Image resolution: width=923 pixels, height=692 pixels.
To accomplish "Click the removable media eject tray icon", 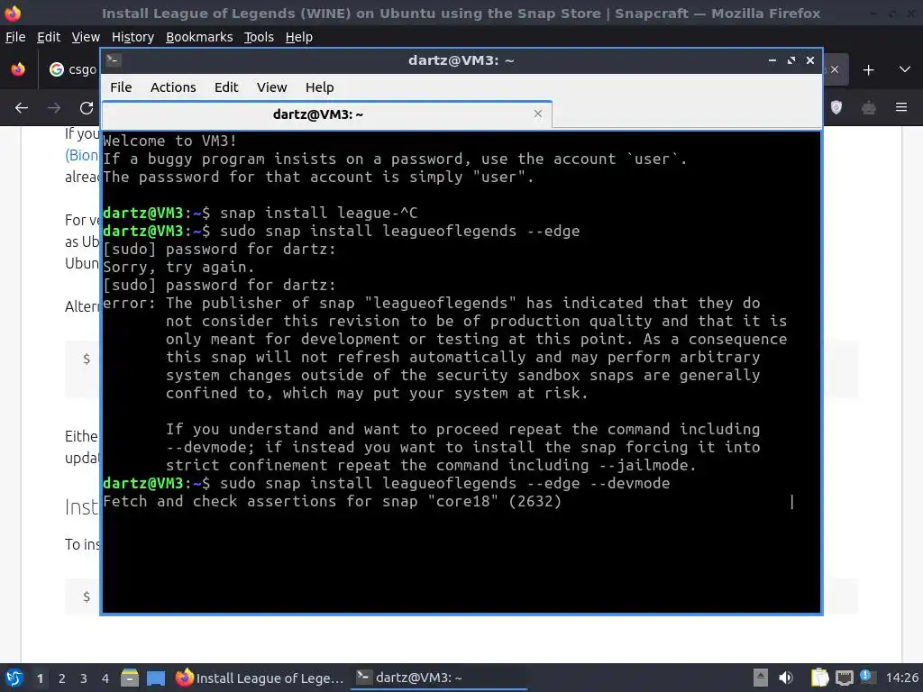I will [761, 678].
